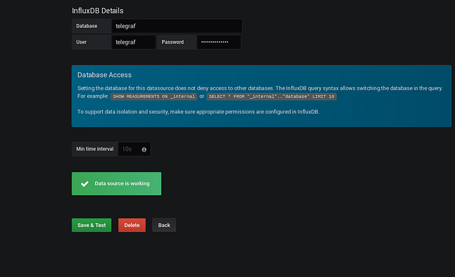This screenshot has height=277, width=455.
Task: Click the Data source is working banner
Action: point(116,184)
